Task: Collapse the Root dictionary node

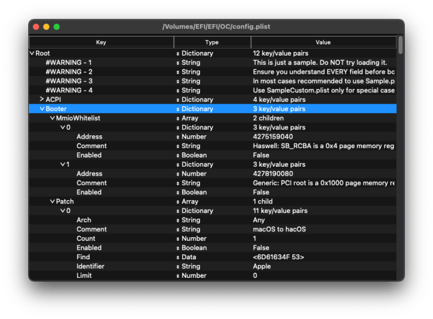Action: coord(32,54)
